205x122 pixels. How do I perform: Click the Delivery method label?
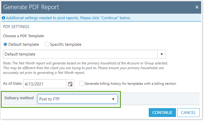pos(19,98)
